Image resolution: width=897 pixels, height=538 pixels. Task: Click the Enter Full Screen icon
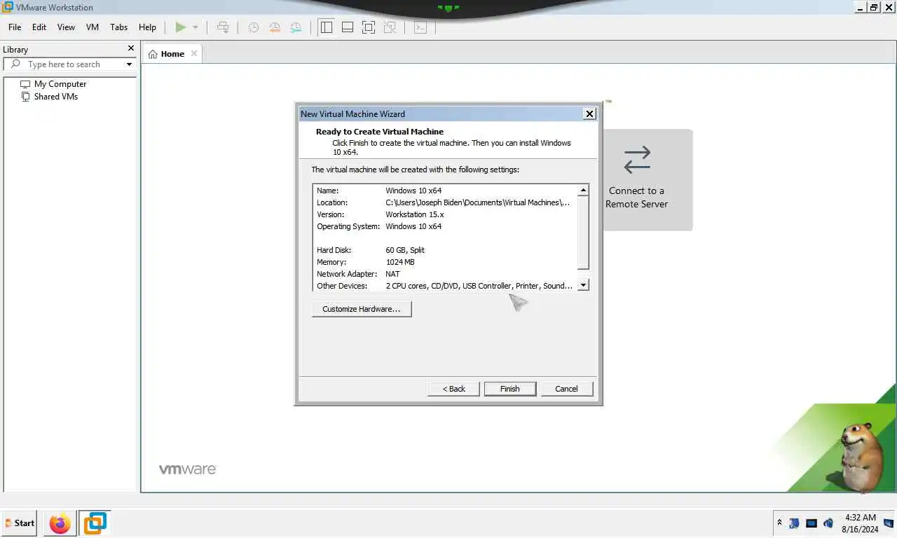point(368,27)
